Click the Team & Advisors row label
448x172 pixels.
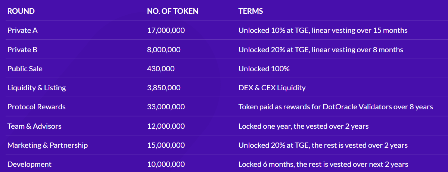pos(34,126)
